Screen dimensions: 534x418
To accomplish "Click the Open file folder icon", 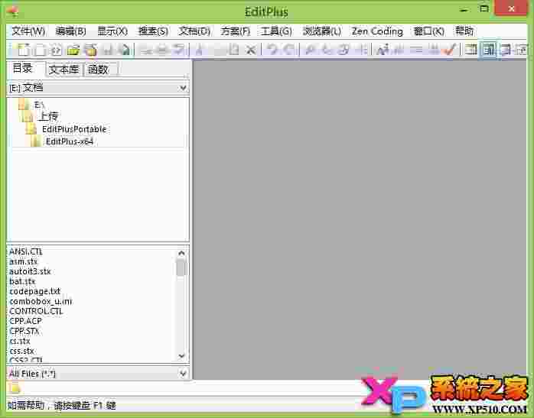I will 73,50.
